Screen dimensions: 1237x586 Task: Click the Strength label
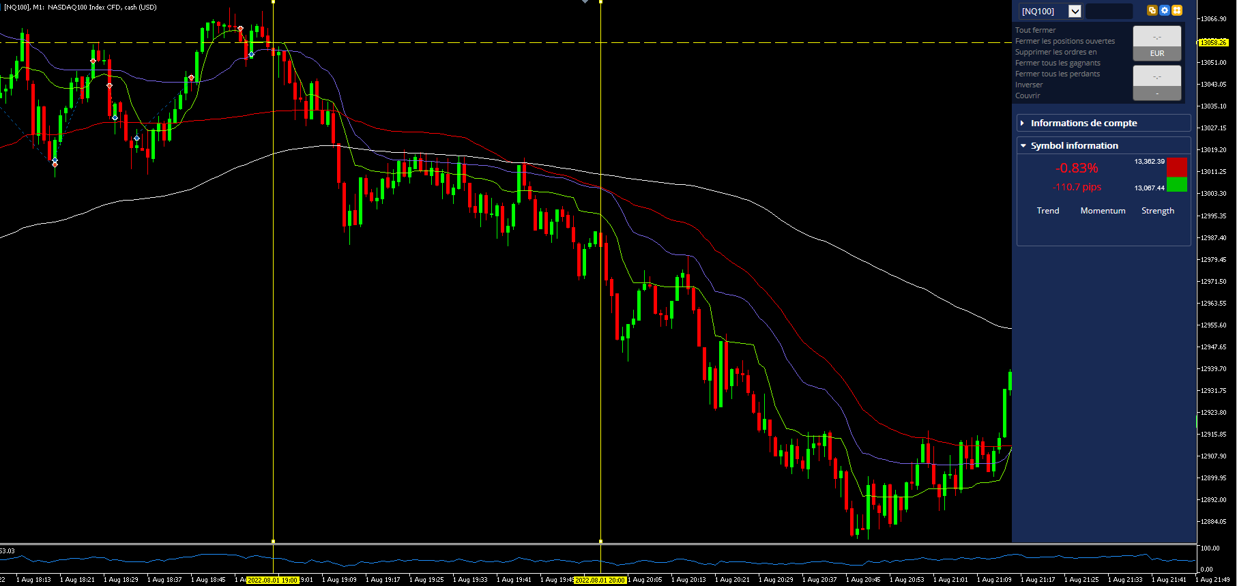[x=1158, y=211]
